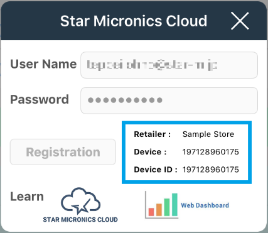
Task: Click the User Name input field
Action: coord(169,65)
